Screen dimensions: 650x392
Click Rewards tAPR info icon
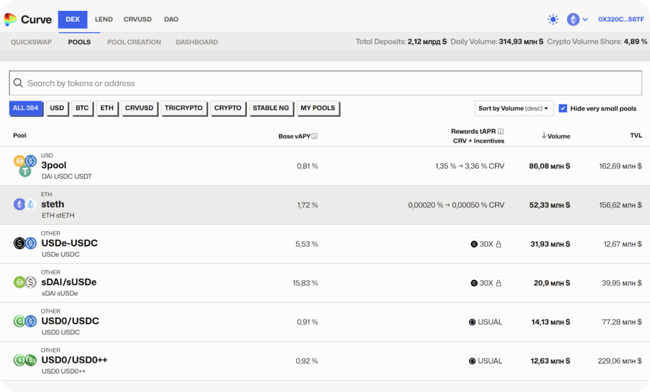pos(501,131)
